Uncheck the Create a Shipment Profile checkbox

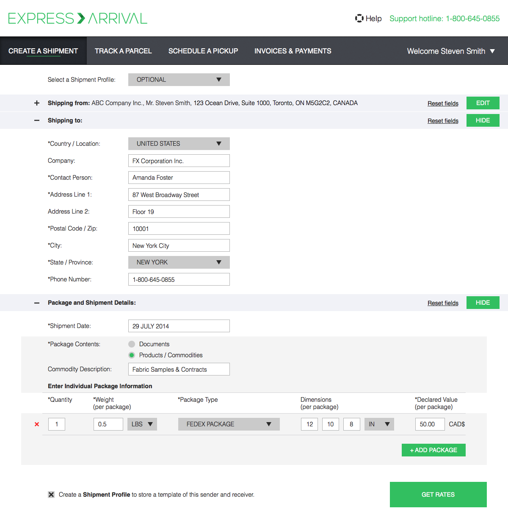[51, 495]
